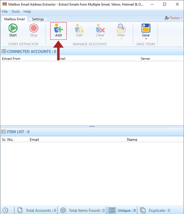This screenshot has width=184, height=214.
Task: Click the Sr. No. column header
Action: point(15,140)
